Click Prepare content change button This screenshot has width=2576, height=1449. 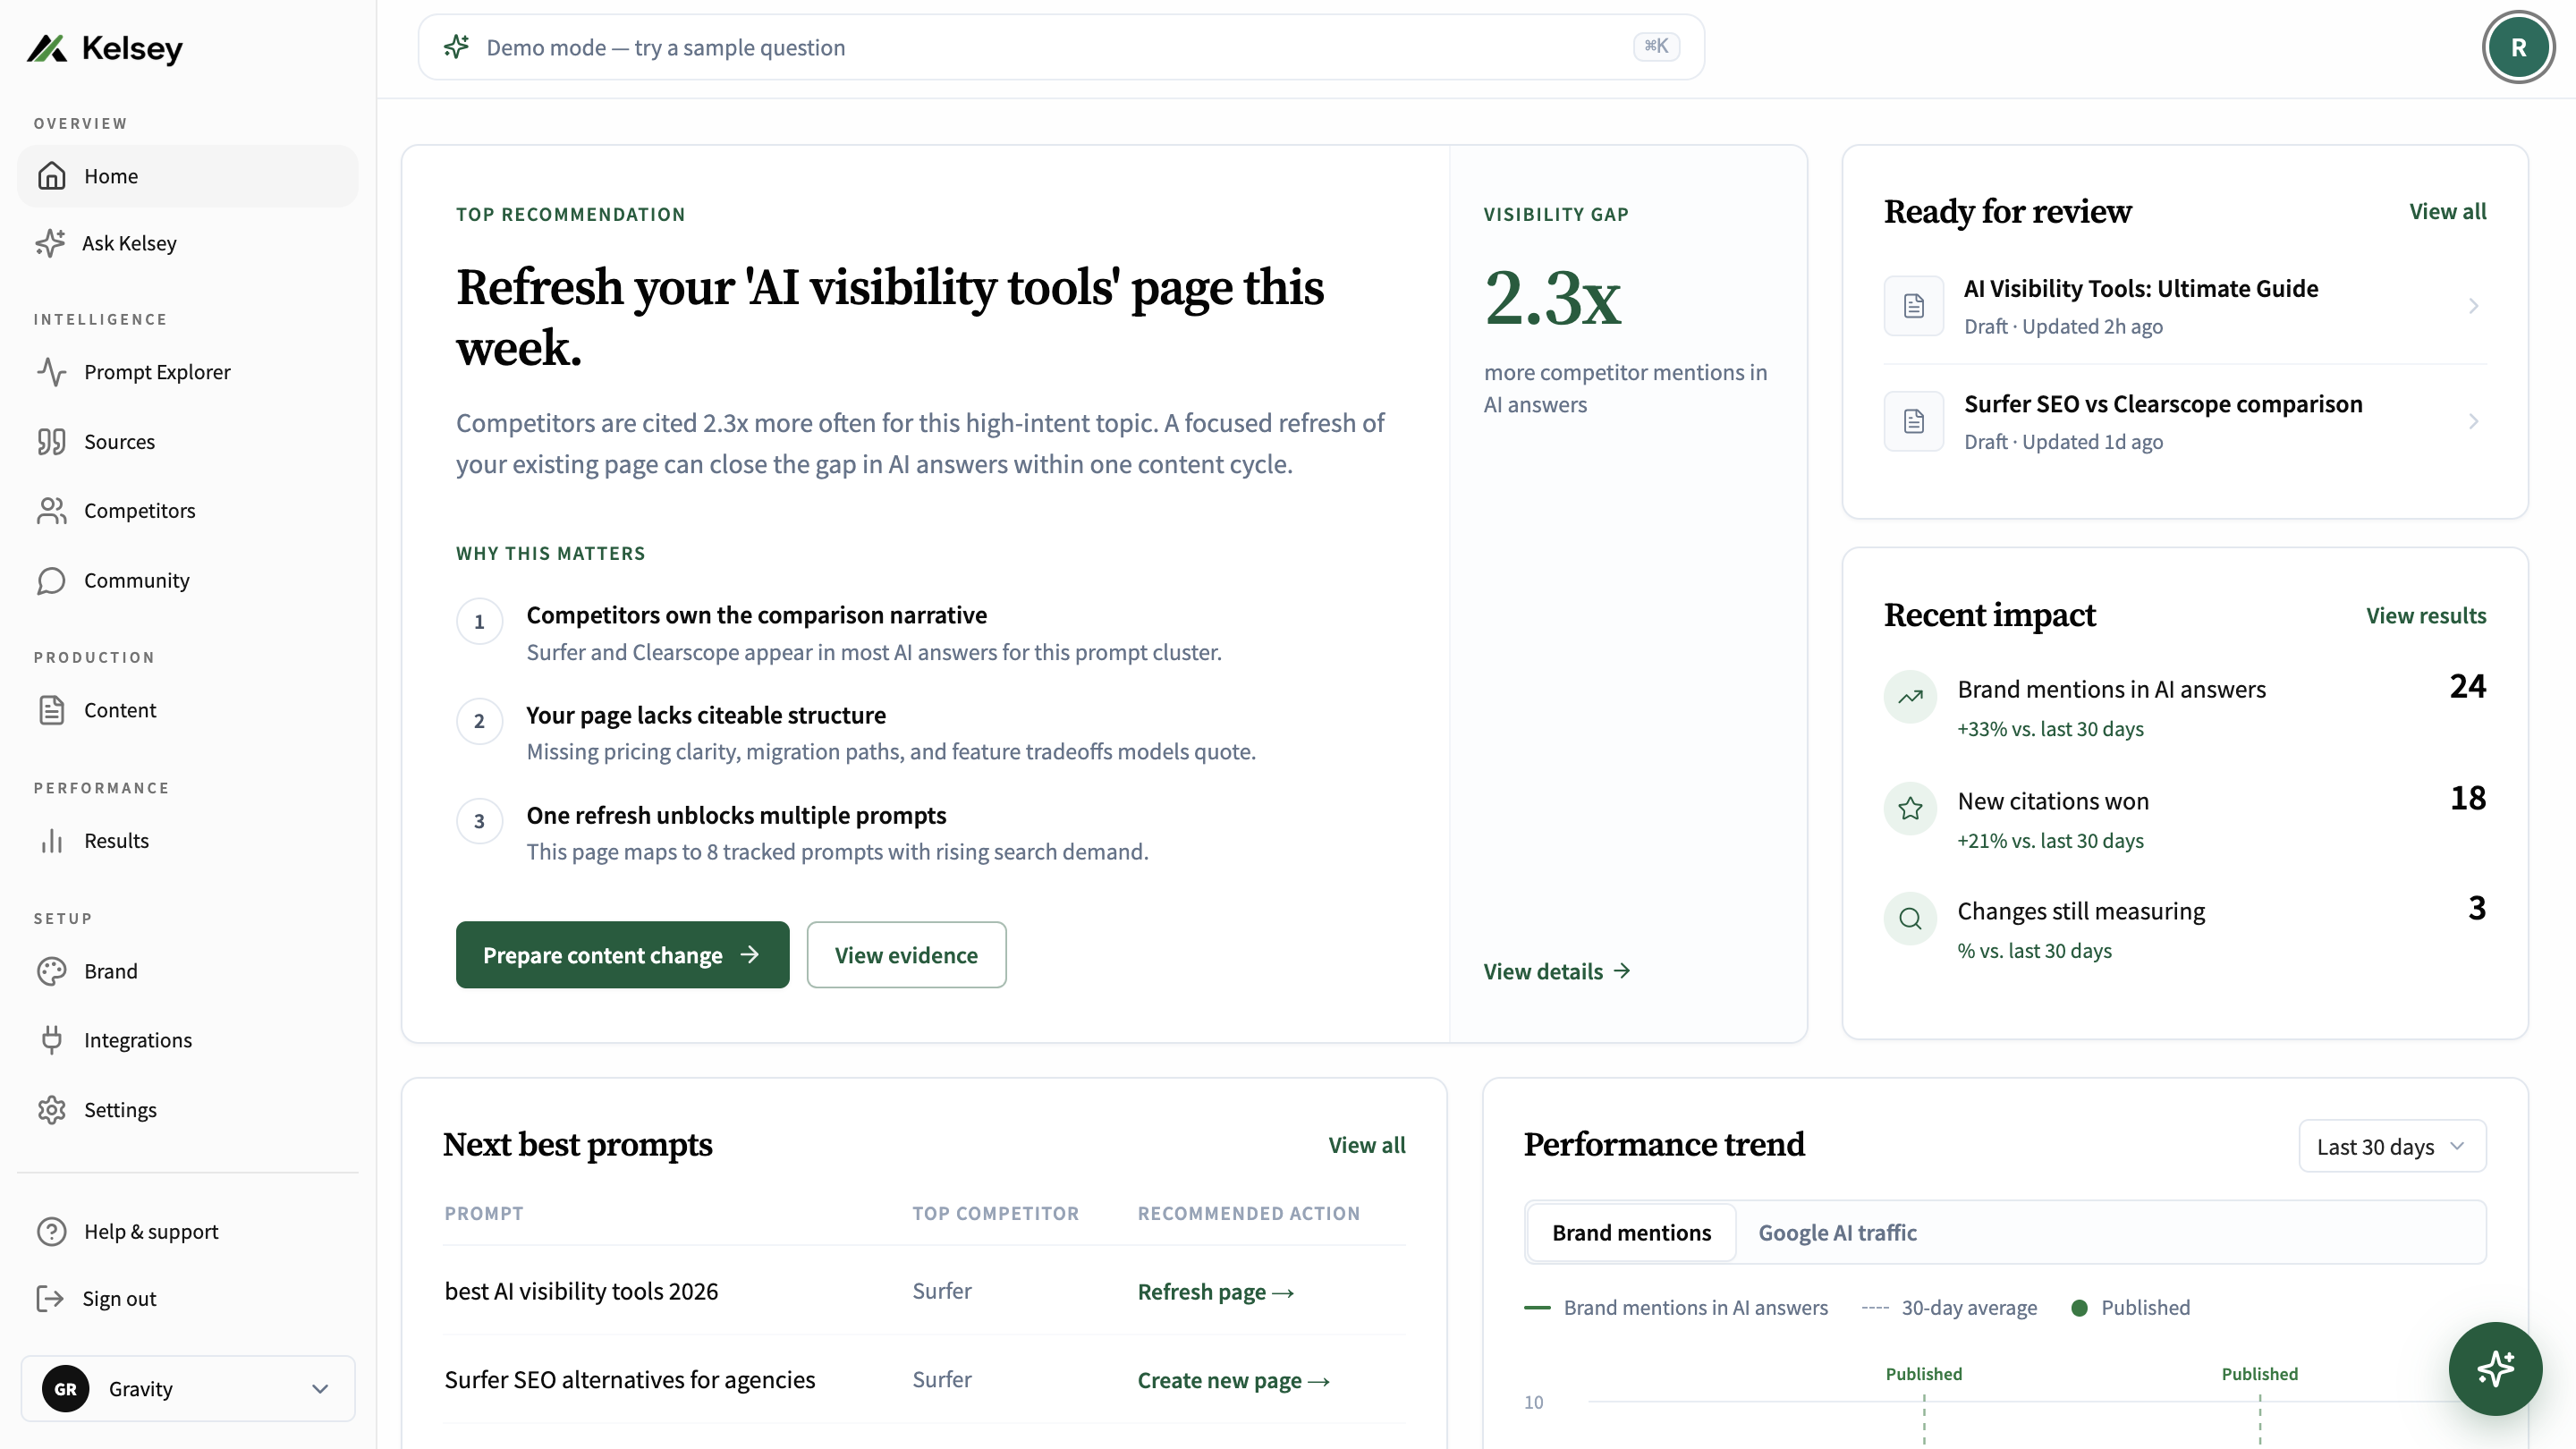click(x=622, y=955)
